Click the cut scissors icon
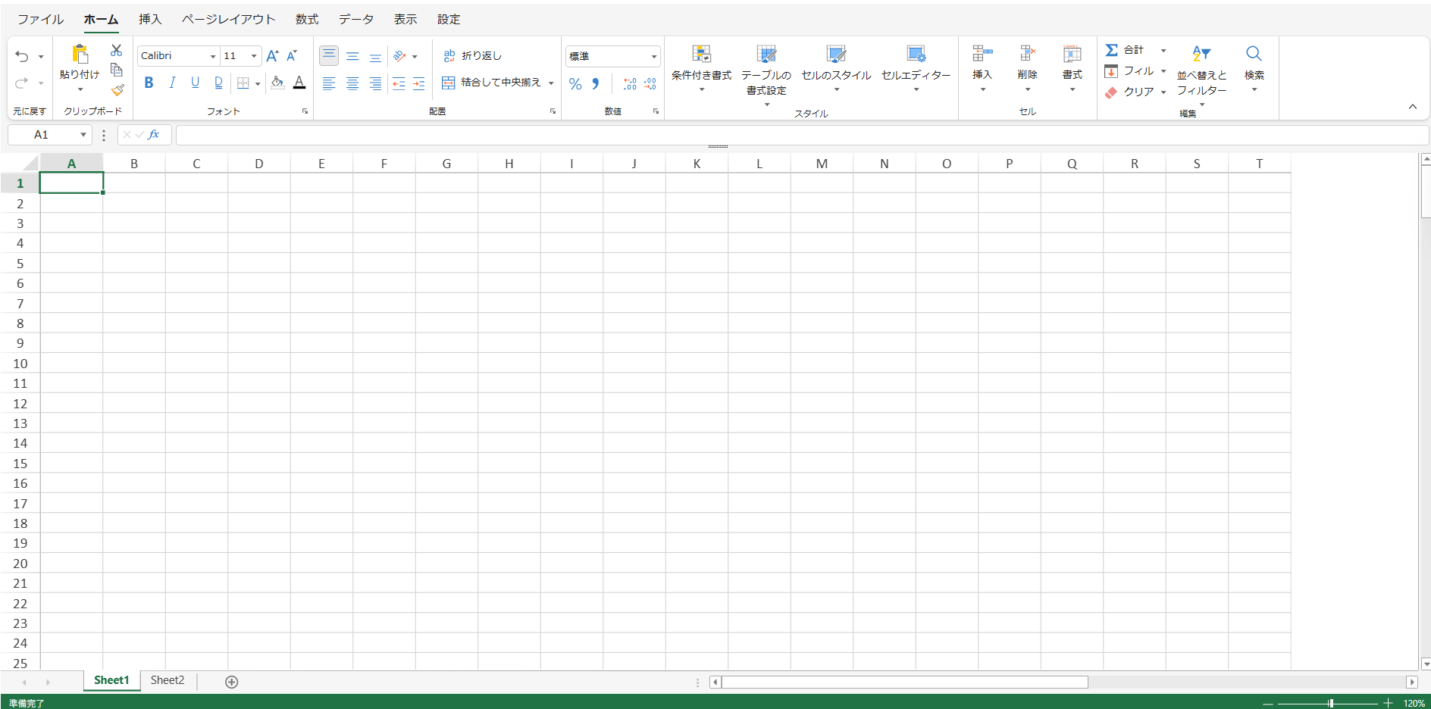 click(116, 50)
